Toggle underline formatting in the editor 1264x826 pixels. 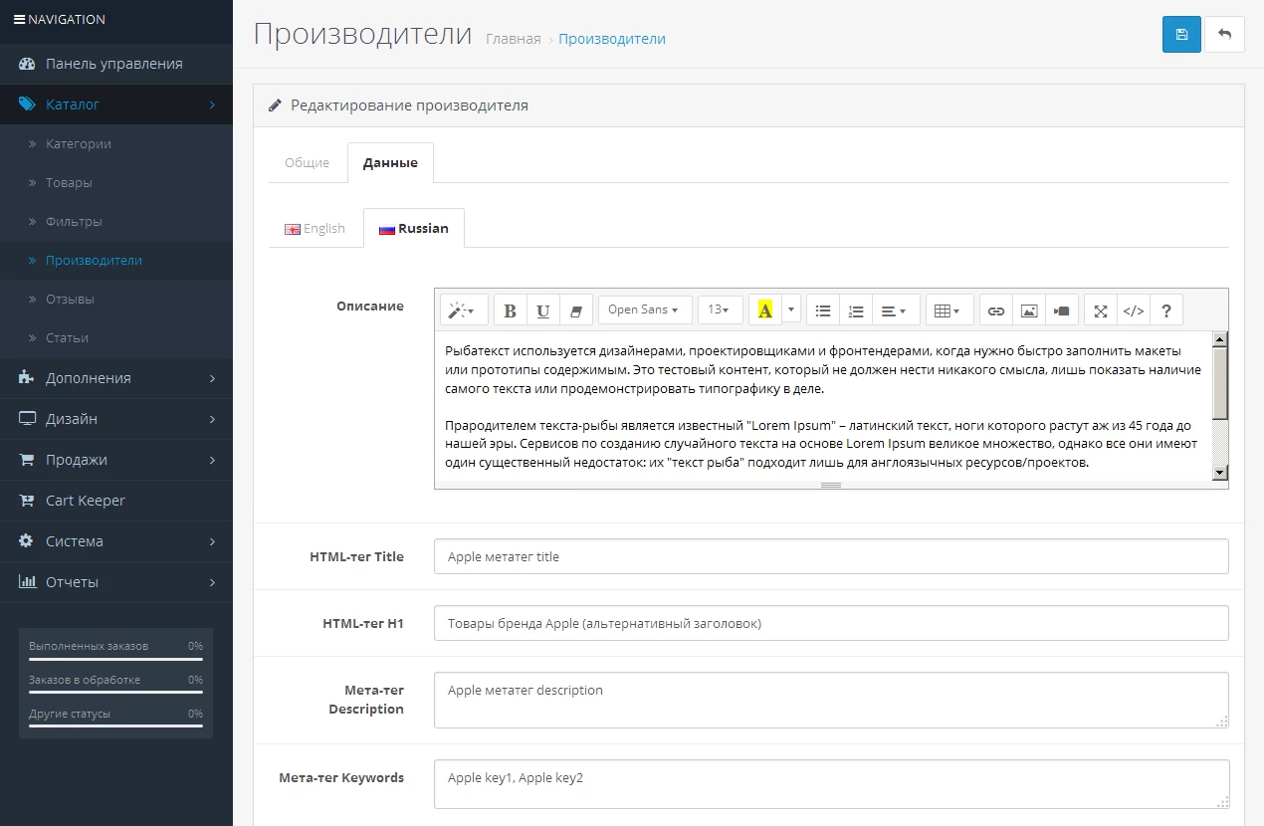coord(543,310)
